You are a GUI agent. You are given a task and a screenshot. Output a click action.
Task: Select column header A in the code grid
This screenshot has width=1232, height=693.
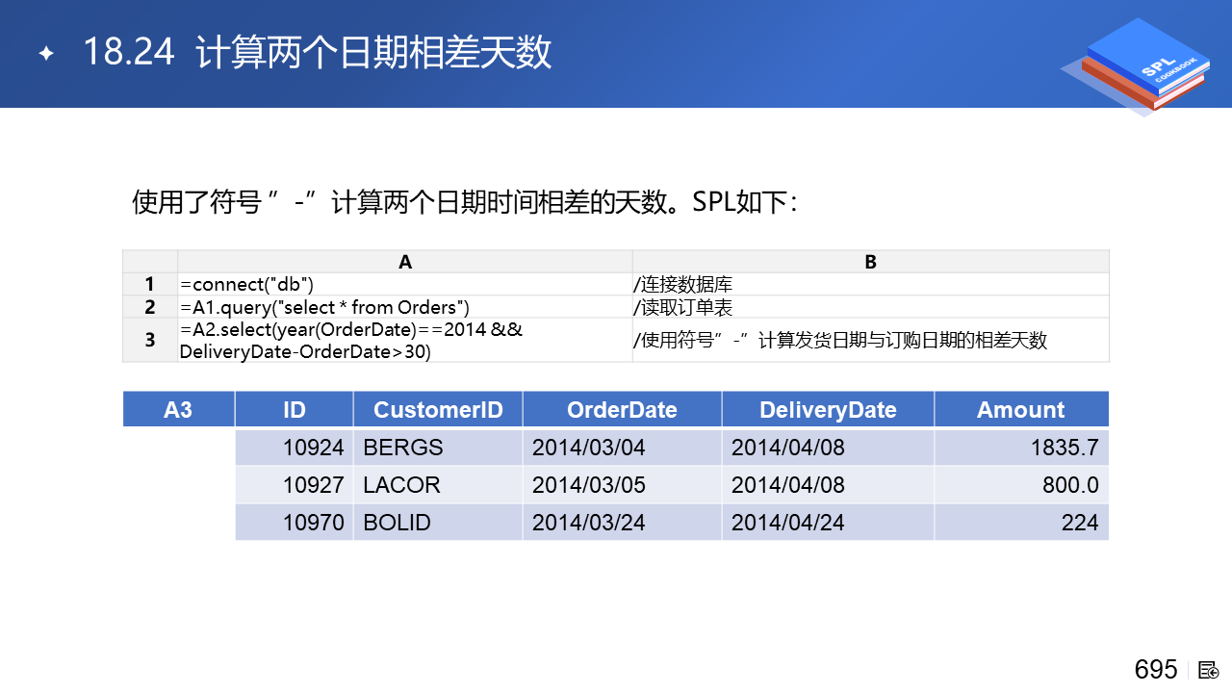(x=405, y=262)
